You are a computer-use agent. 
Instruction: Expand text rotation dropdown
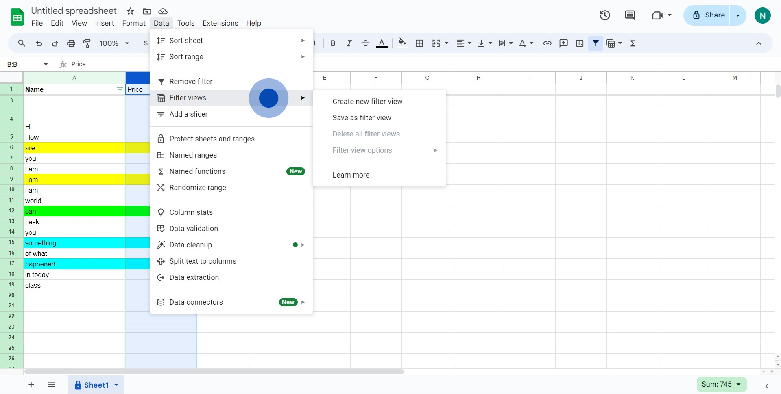coord(532,43)
